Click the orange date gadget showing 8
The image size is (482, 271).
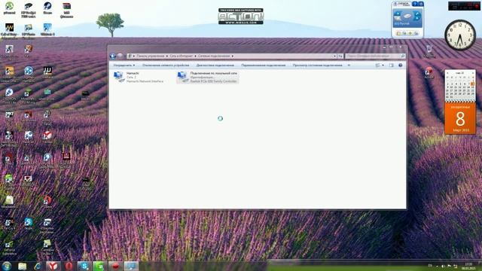[x=460, y=118]
